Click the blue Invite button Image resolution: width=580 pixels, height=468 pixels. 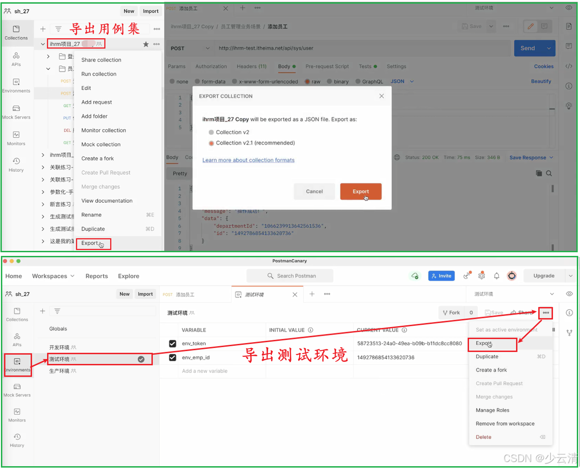coord(441,276)
